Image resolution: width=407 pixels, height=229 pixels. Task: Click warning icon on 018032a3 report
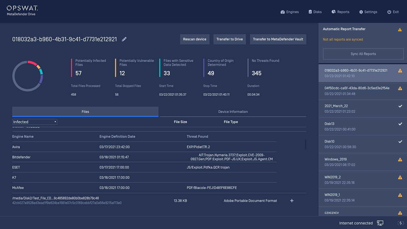pos(400,71)
